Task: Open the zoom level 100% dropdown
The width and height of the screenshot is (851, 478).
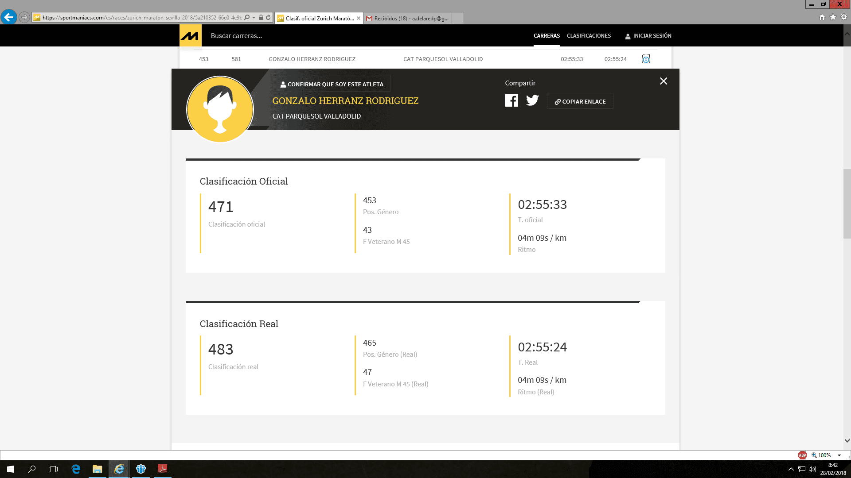Action: 839,455
